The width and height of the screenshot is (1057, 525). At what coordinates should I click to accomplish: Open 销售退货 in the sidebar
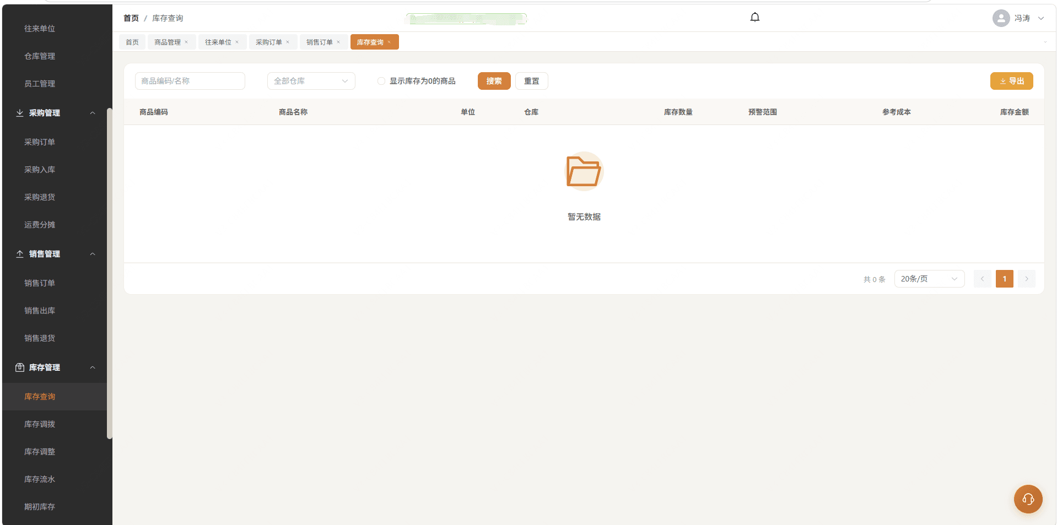click(x=40, y=338)
